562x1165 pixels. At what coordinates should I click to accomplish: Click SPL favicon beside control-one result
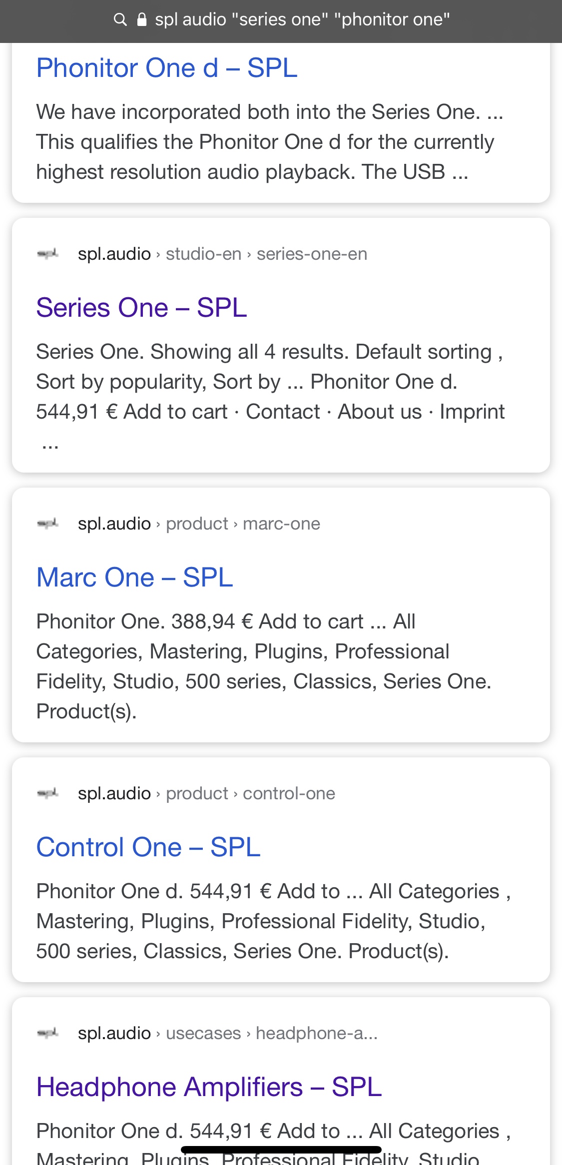pos(48,793)
